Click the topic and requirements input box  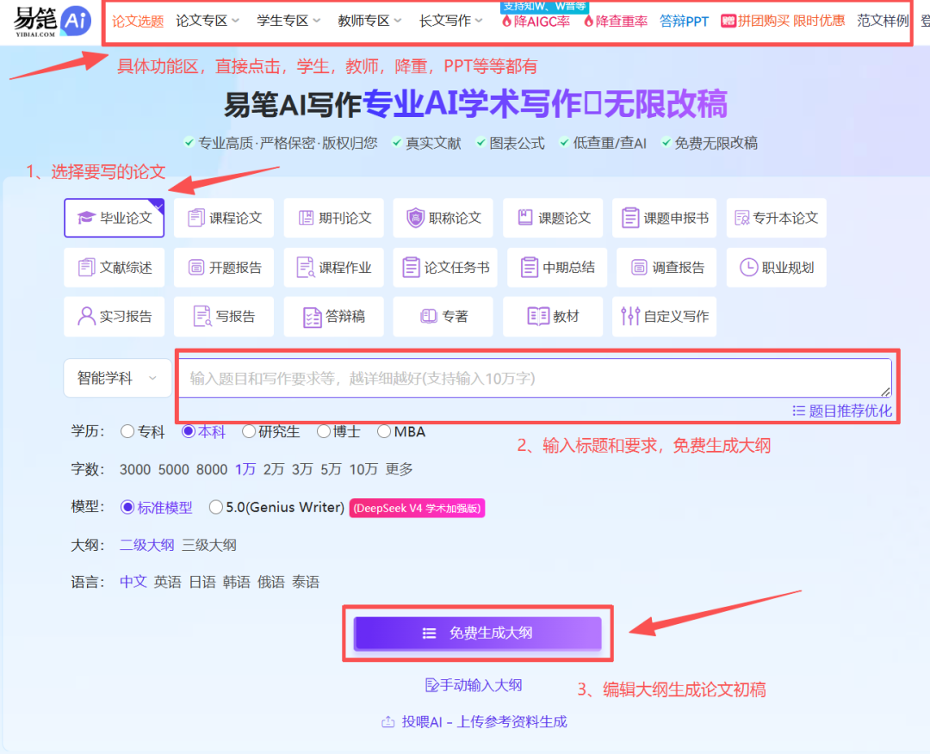pyautogui.click(x=535, y=378)
